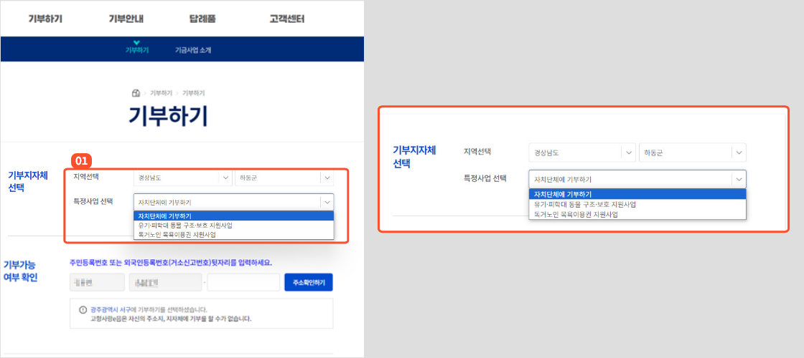
Task: Select 유기·피학대 동물 지원사업 in enlarged panel list
Action: tap(637, 205)
